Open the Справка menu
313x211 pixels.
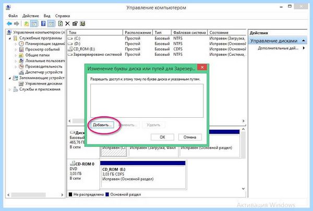pos(63,16)
